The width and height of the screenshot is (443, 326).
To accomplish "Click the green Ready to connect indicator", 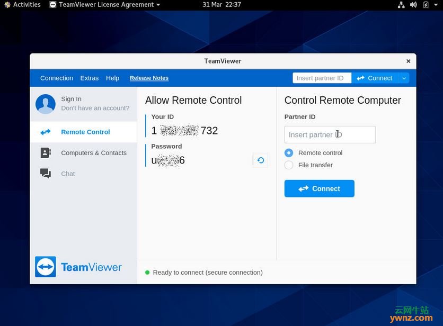I will click(148, 272).
